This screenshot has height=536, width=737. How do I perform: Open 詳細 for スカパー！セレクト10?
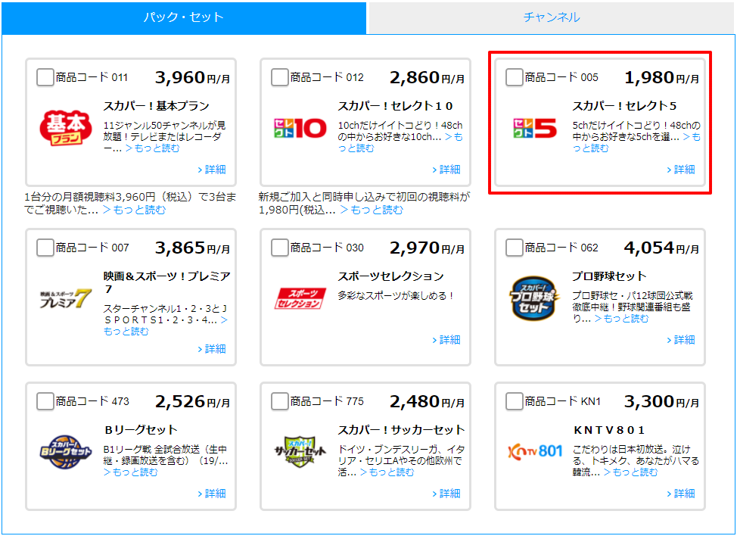[446, 170]
